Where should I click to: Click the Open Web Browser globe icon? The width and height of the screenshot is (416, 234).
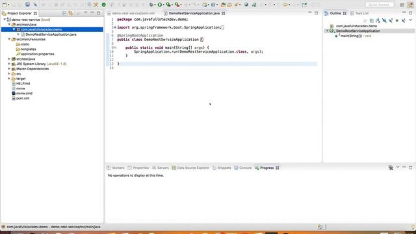click(246, 5)
